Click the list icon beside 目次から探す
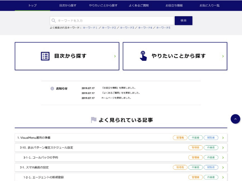Viewport: 242px width, 181px height. (45, 56)
